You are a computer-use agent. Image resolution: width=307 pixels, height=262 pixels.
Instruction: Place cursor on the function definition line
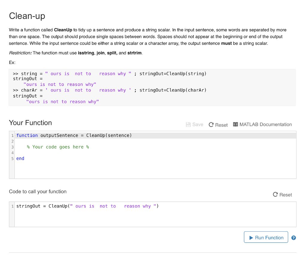[x=73, y=135]
